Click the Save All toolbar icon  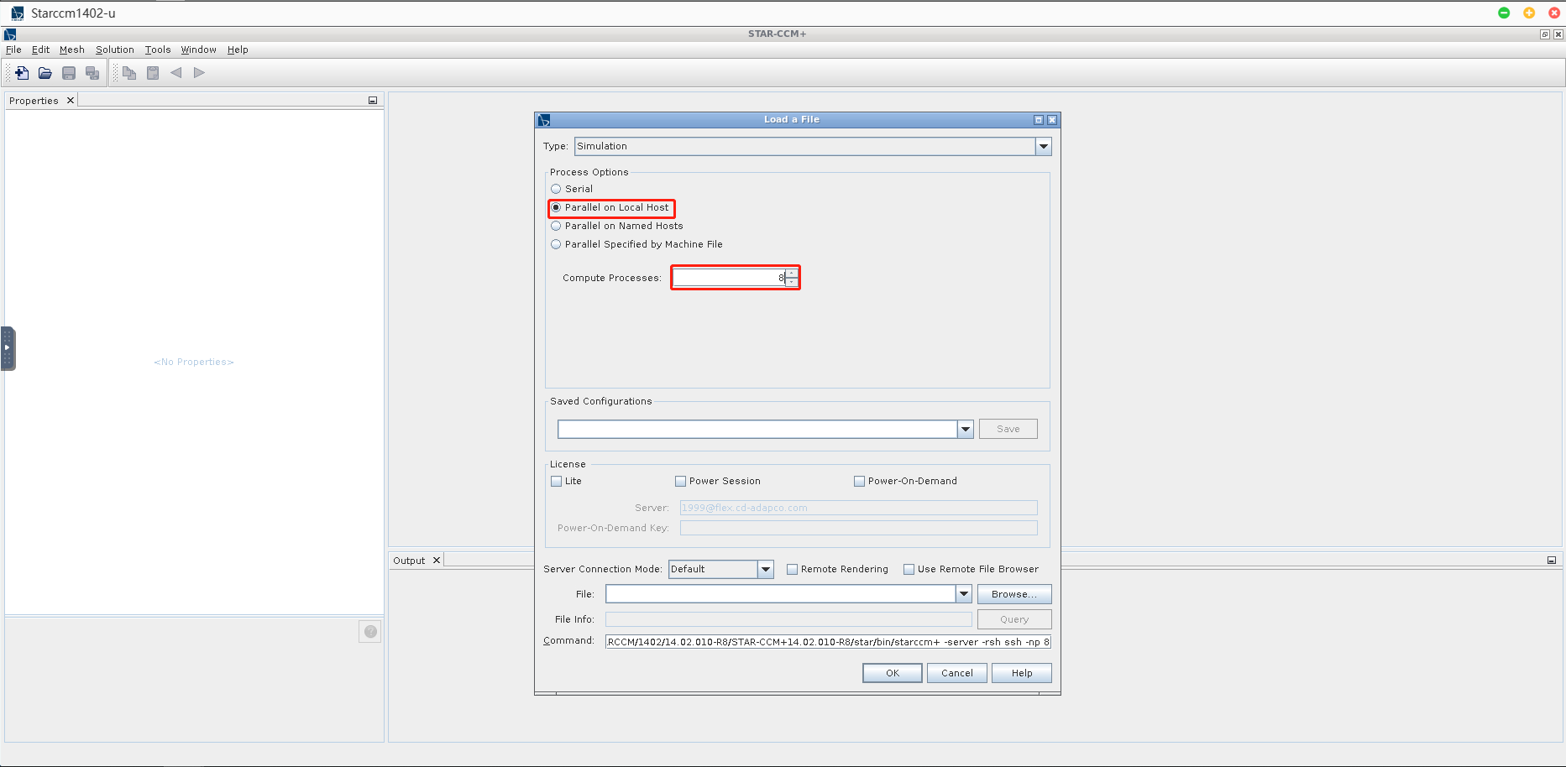click(x=92, y=73)
